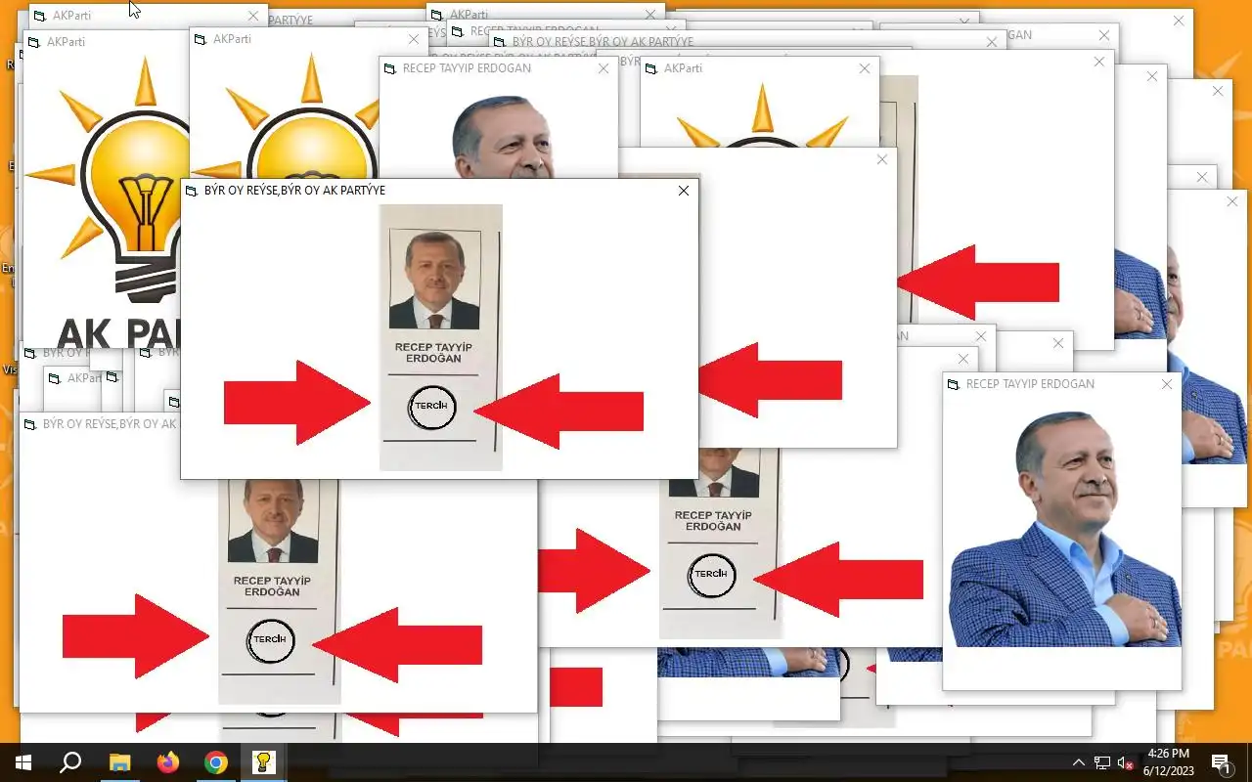Click the muted volume tray icon

click(1126, 762)
